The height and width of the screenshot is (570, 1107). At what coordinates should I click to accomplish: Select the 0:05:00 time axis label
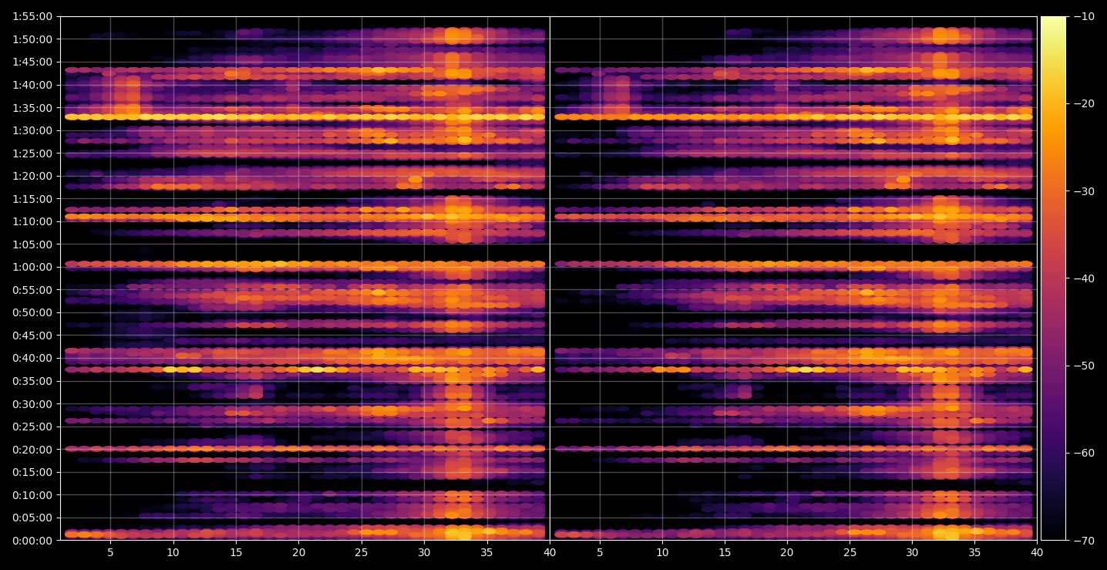click(32, 518)
